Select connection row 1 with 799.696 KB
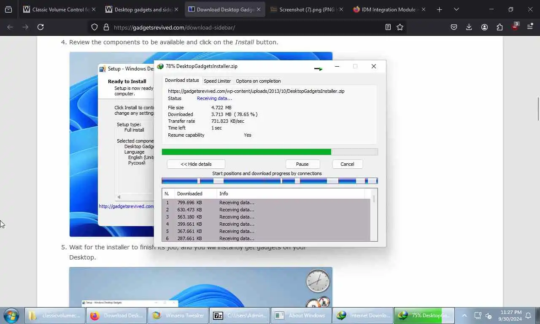 click(x=266, y=202)
